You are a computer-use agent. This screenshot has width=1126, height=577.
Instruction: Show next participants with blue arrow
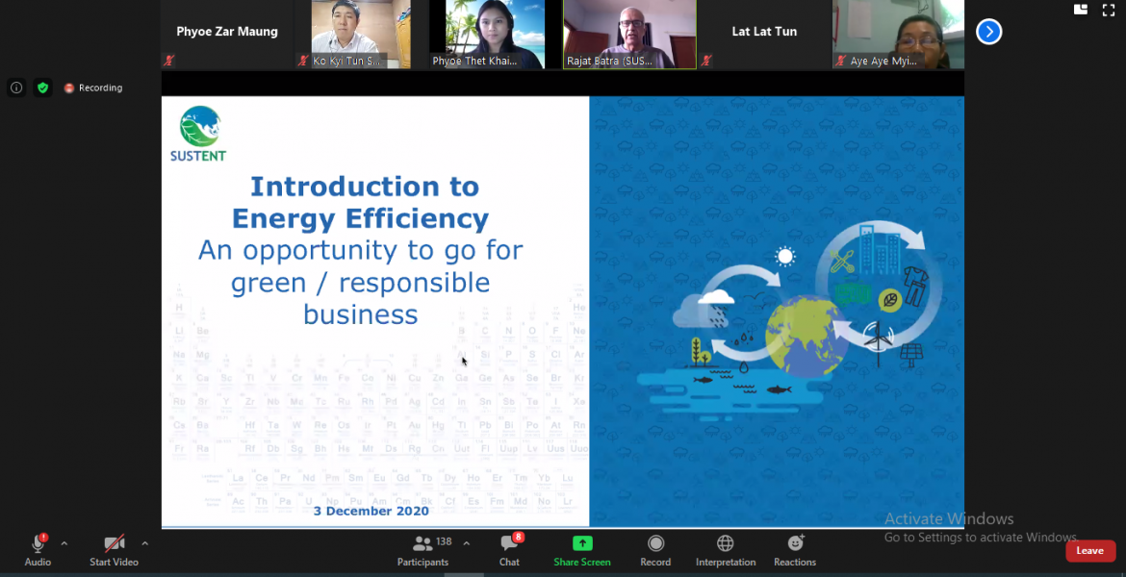click(988, 32)
